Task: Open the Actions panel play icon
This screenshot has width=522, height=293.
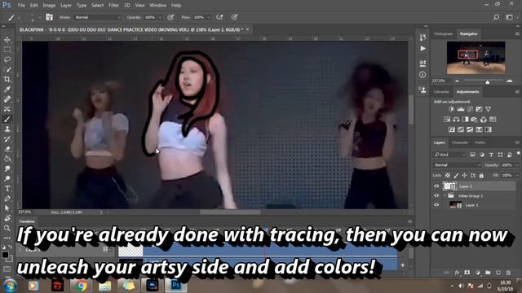Action: pos(422,49)
